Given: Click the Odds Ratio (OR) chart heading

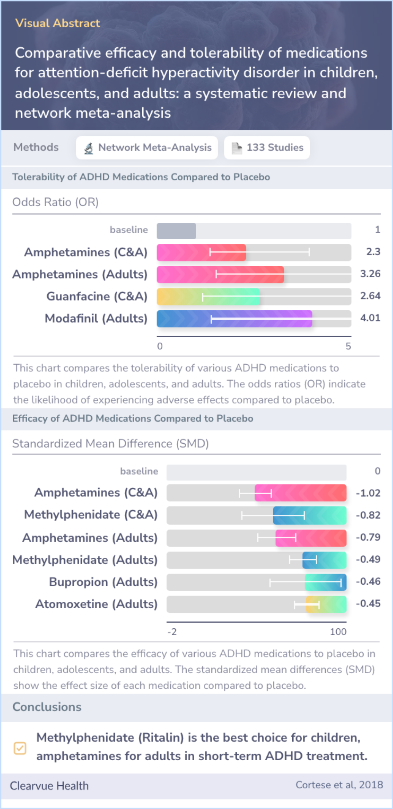Looking at the screenshot, I should pos(56,202).
